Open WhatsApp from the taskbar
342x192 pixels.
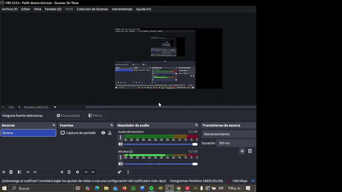point(133,188)
